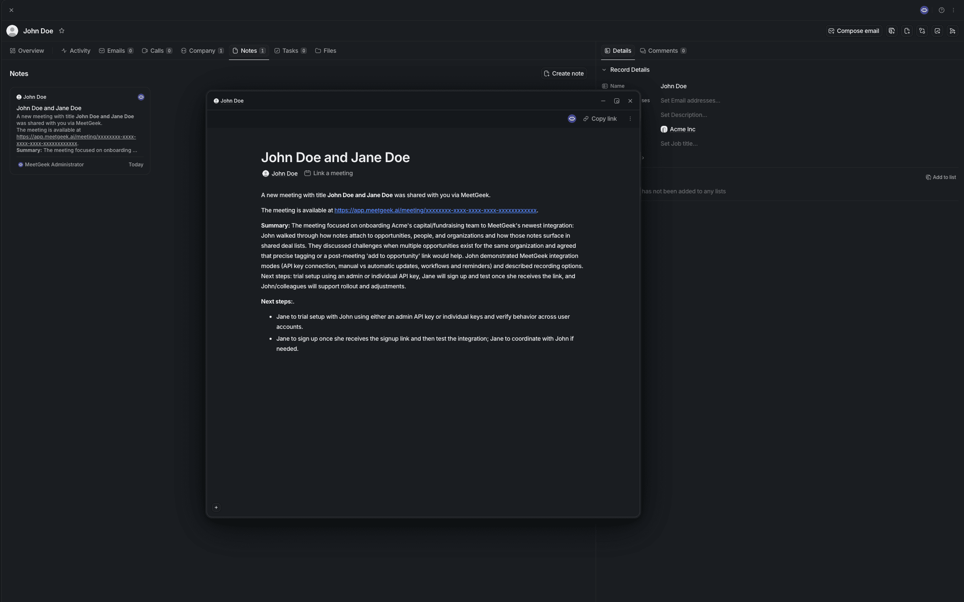Expand the note window to full view
The width and height of the screenshot is (964, 602).
coord(616,101)
